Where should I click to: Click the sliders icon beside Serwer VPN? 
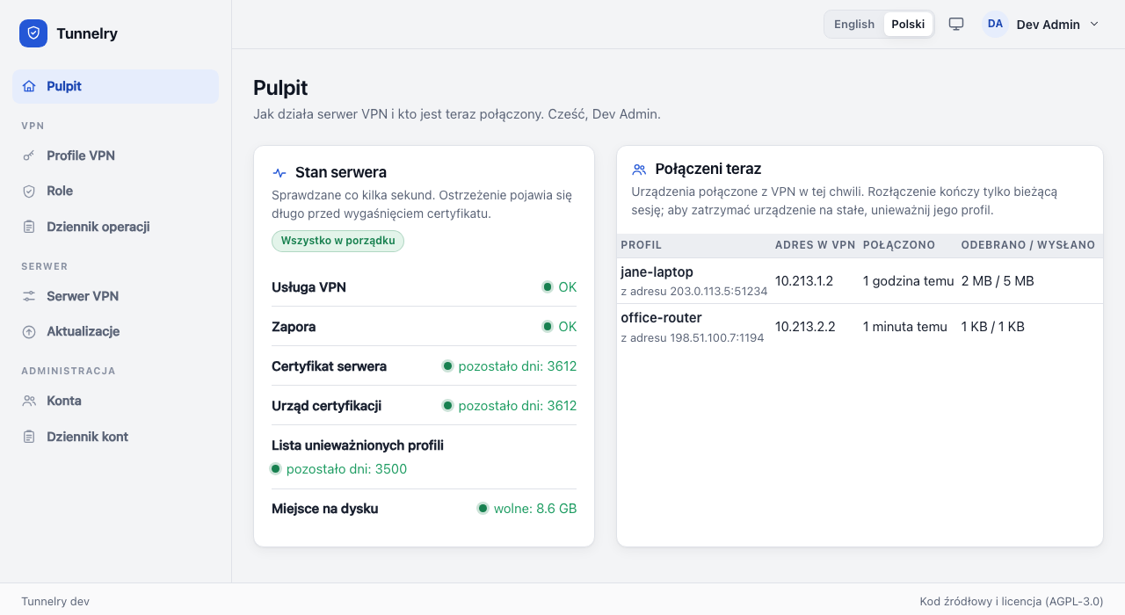29,296
